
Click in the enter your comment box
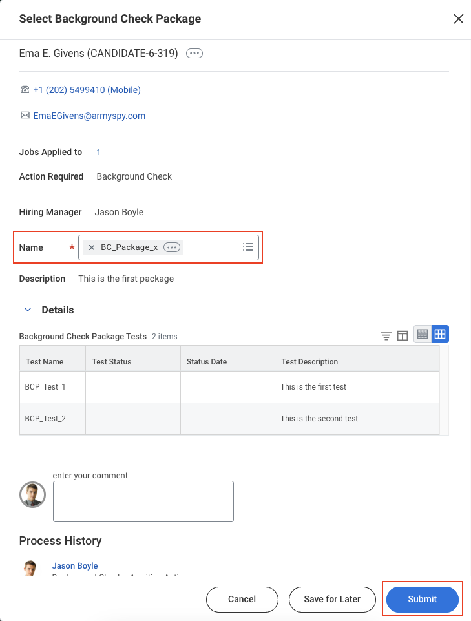click(x=143, y=501)
